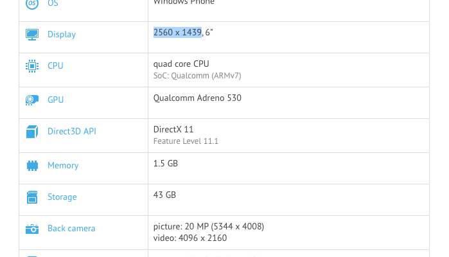449x257 pixels.
Task: Click the Qualcomm Adreno 530 value
Action: (x=197, y=98)
